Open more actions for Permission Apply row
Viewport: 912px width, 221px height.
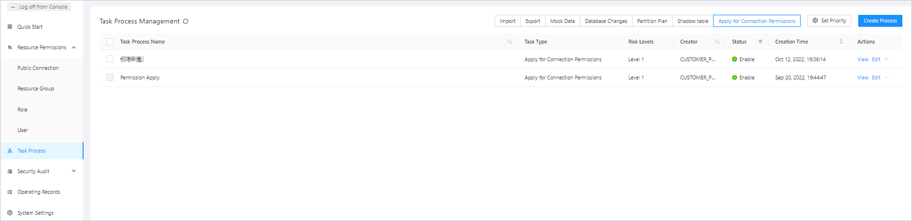coord(887,77)
